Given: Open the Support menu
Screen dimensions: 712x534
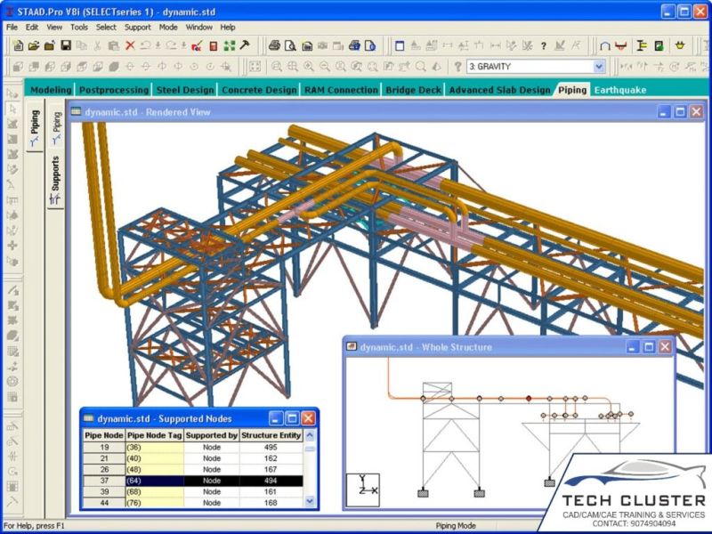Looking at the screenshot, I should (137, 28).
